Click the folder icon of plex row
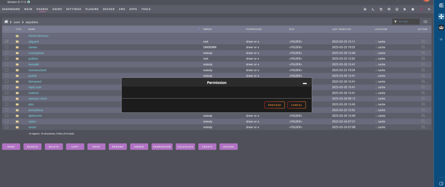445x187 pixels. click(17, 104)
